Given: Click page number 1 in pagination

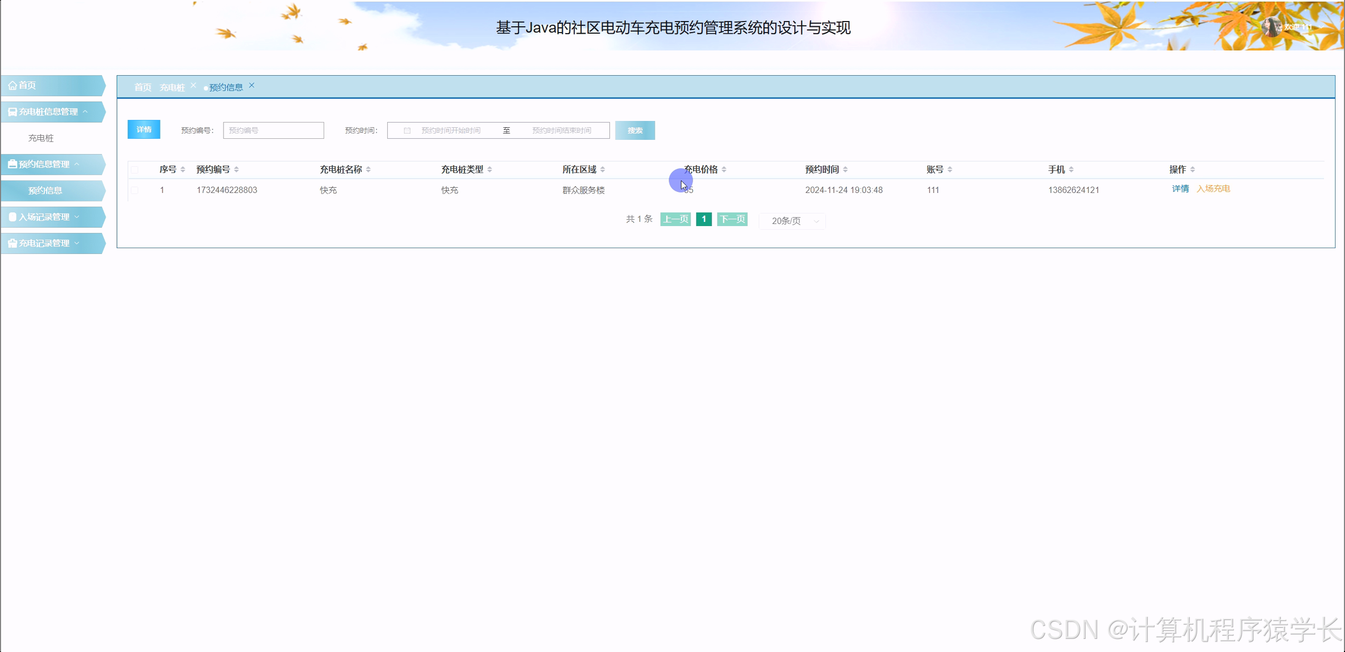Looking at the screenshot, I should (704, 219).
